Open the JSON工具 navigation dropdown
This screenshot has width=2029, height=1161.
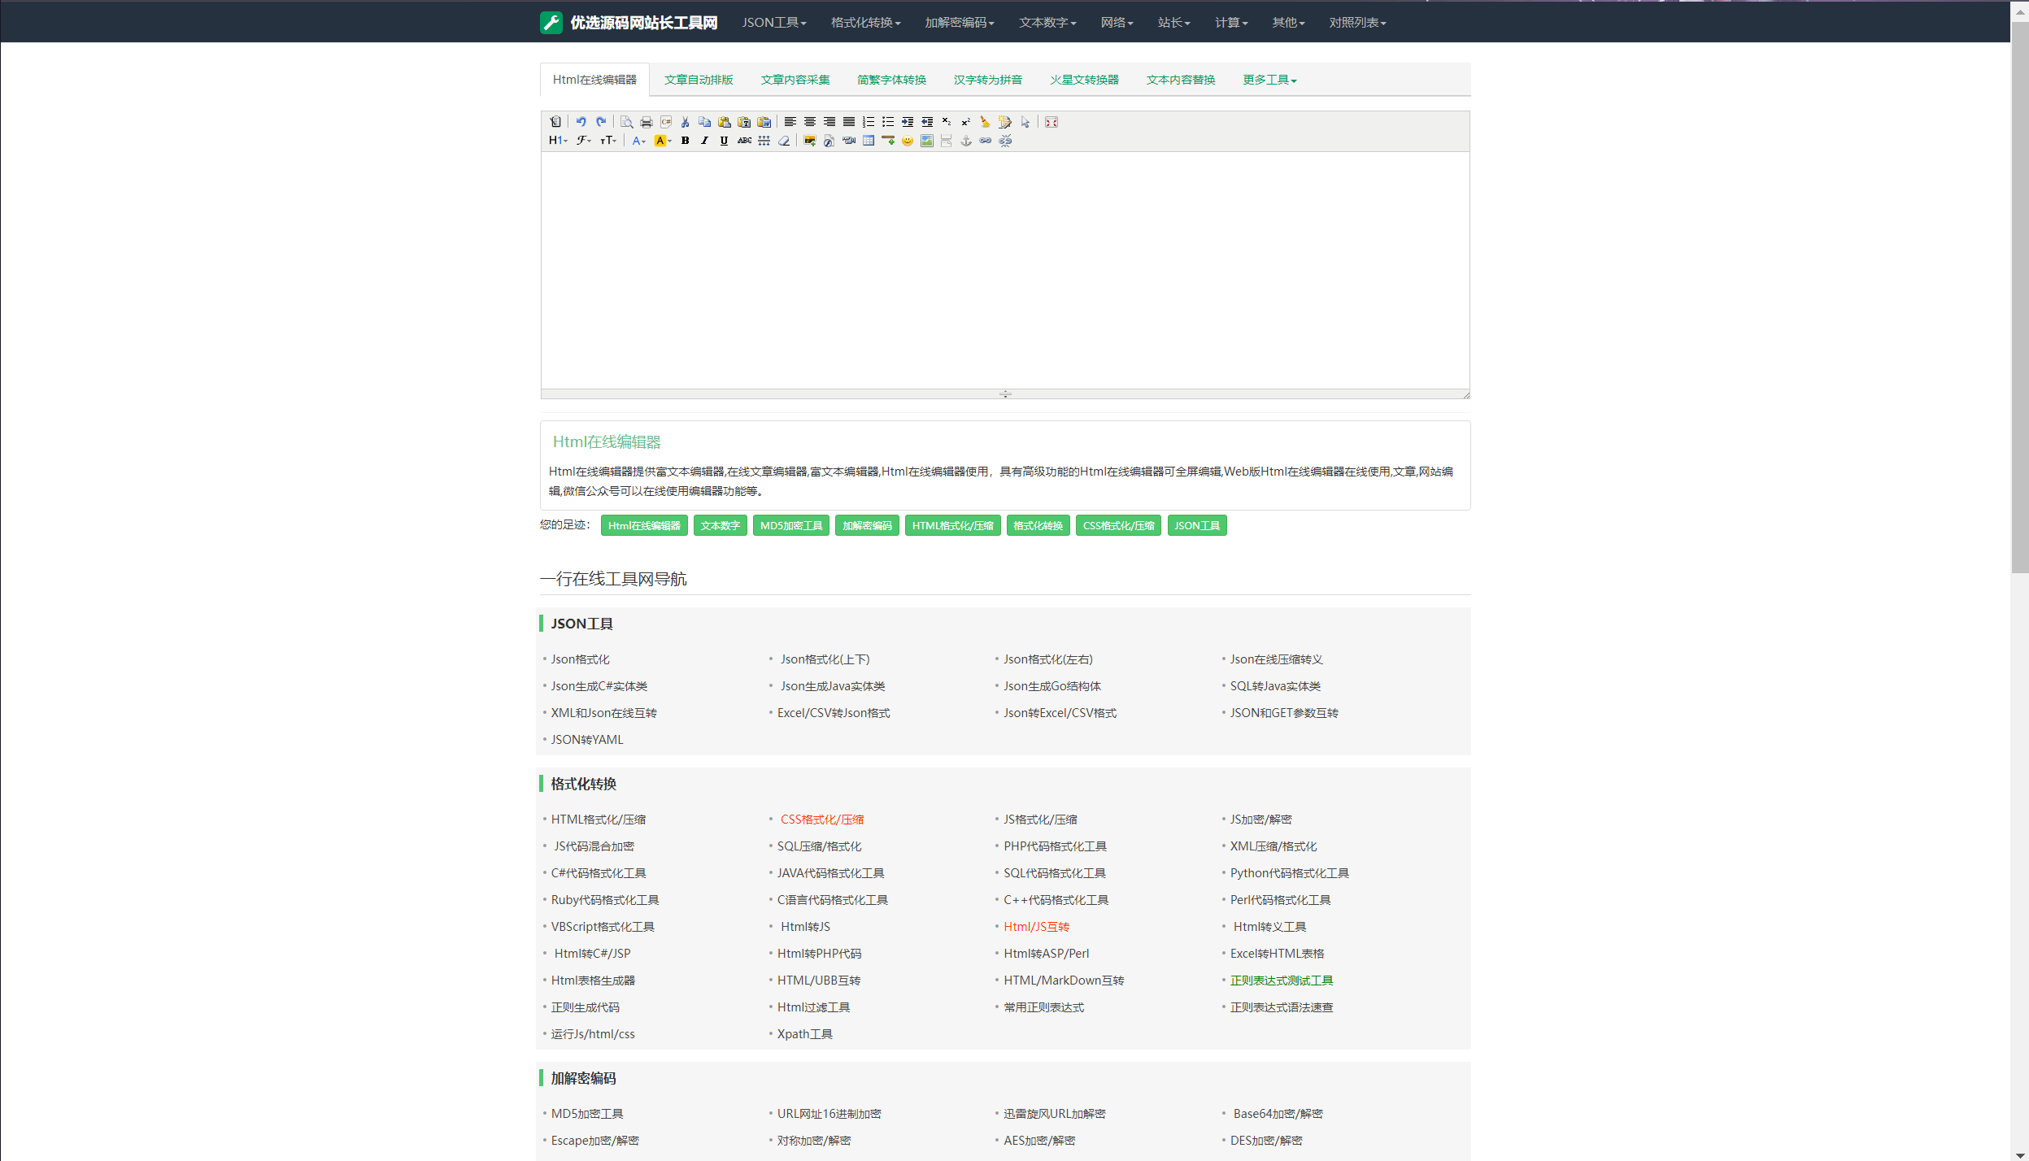tap(773, 23)
